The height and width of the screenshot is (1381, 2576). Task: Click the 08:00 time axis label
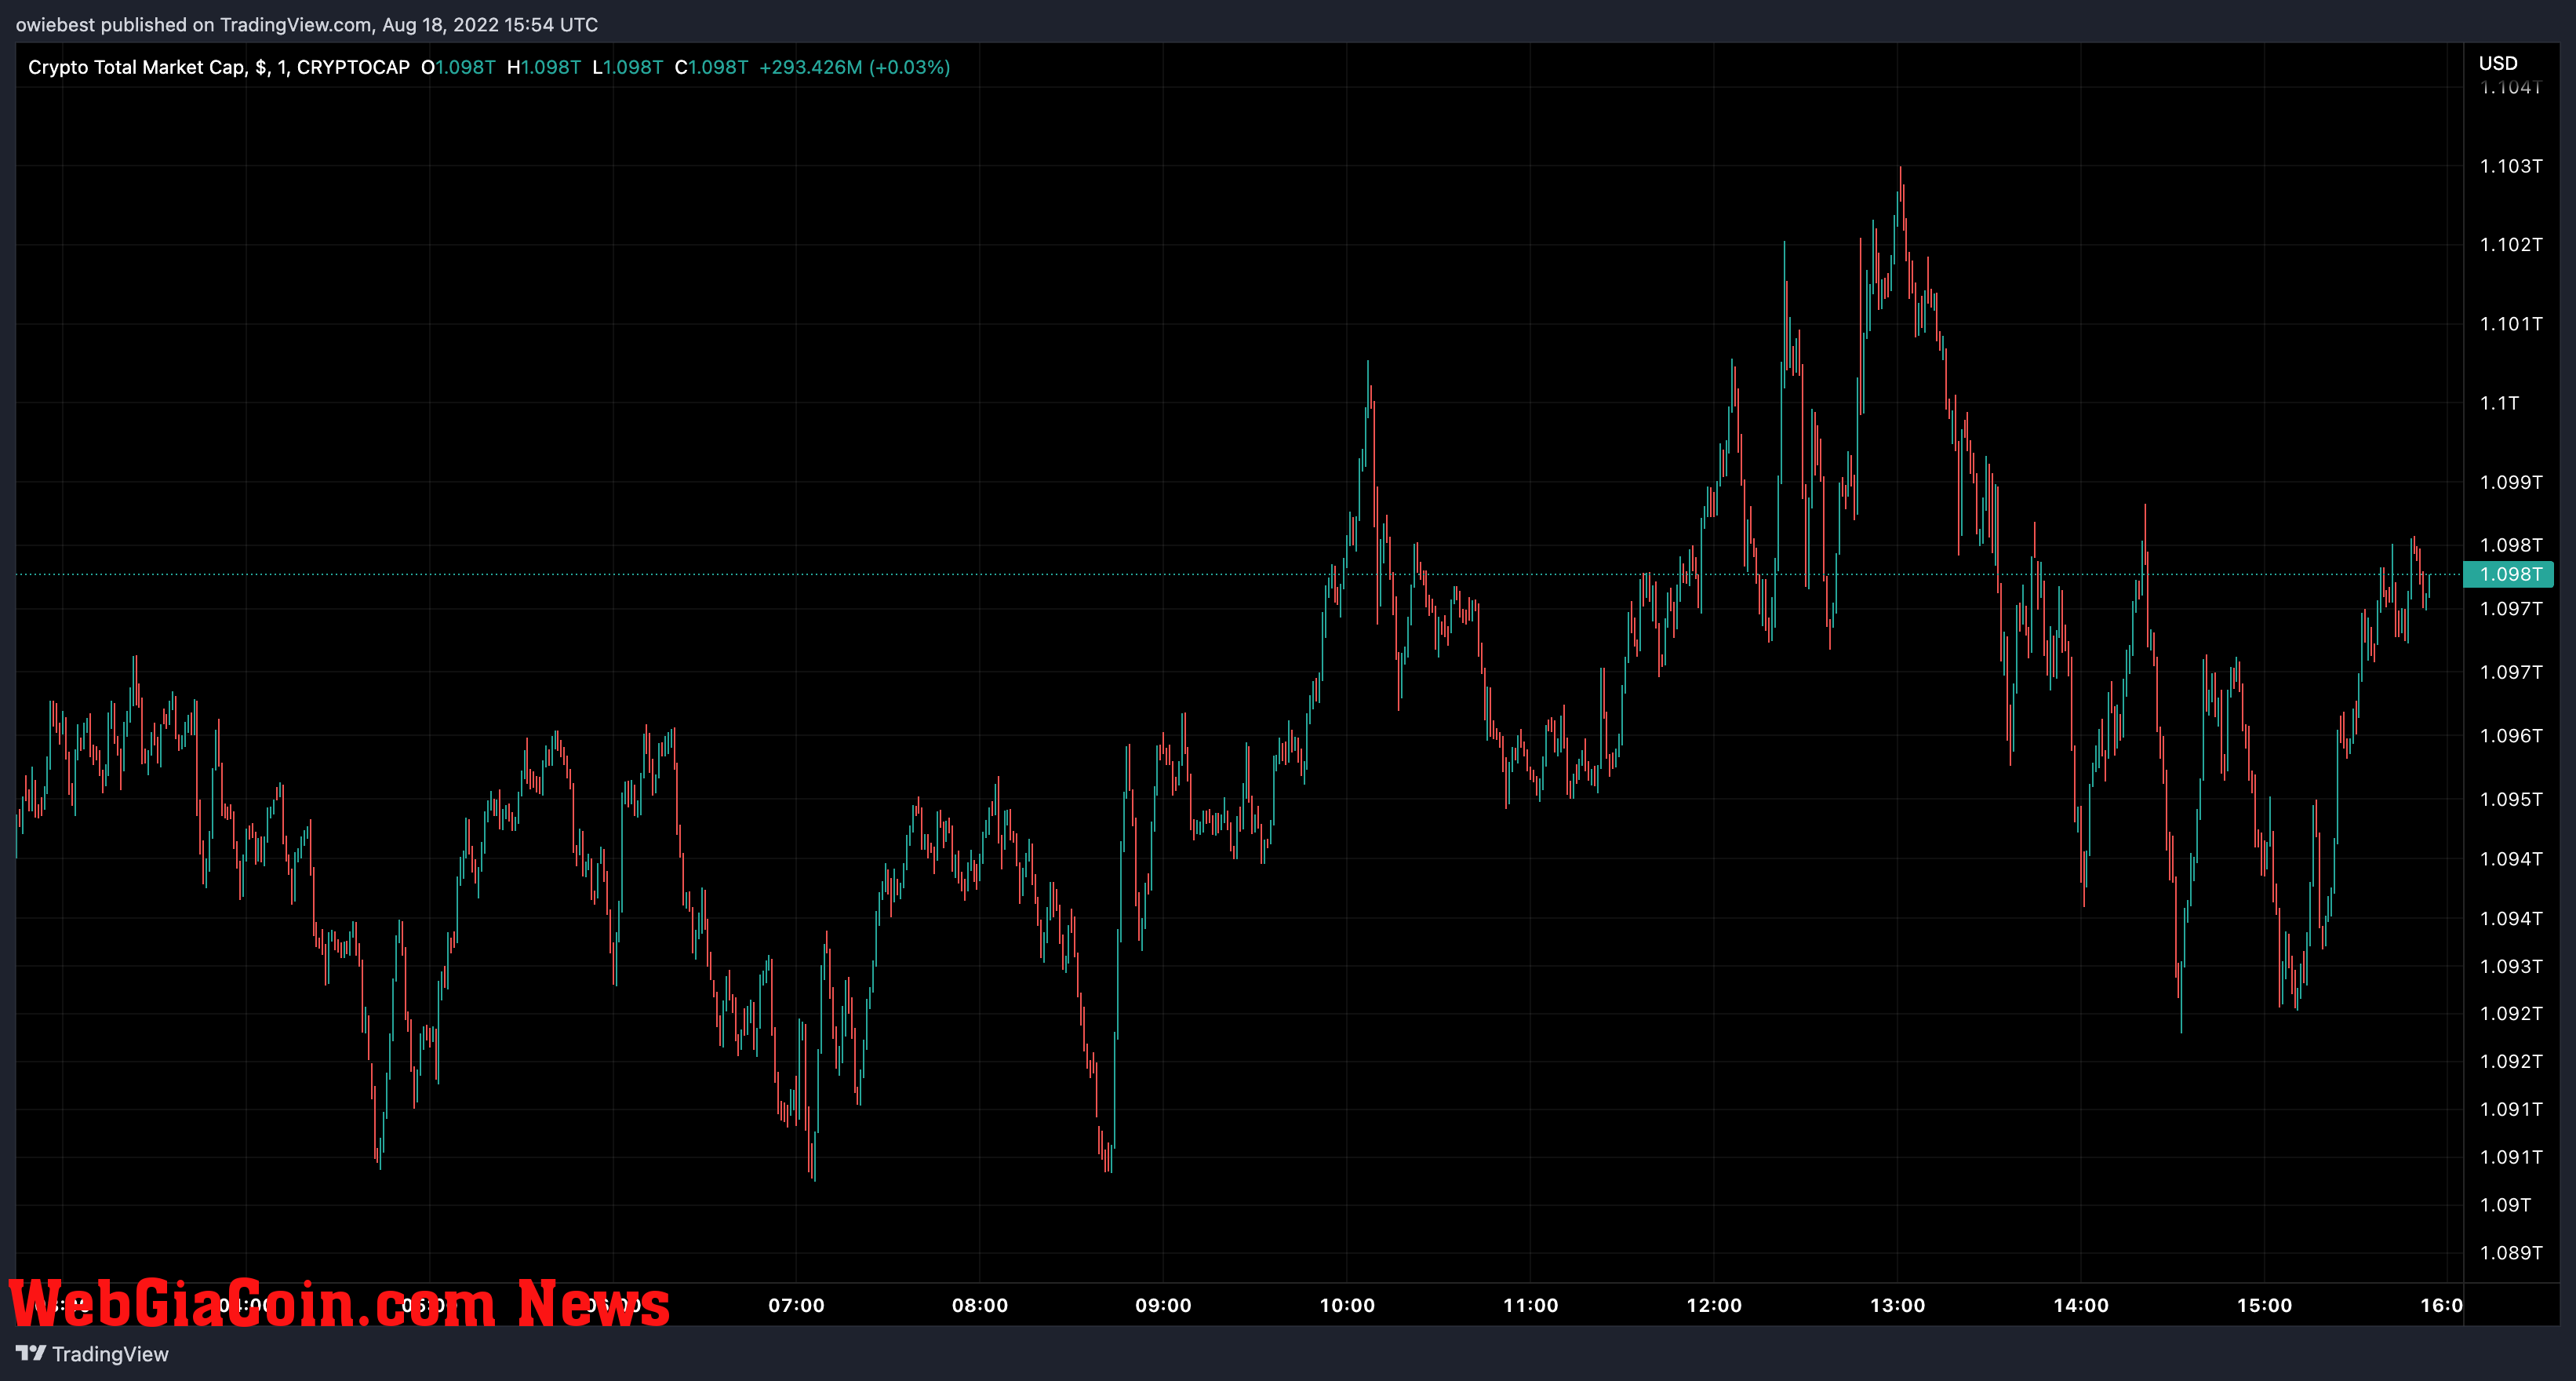[980, 1305]
